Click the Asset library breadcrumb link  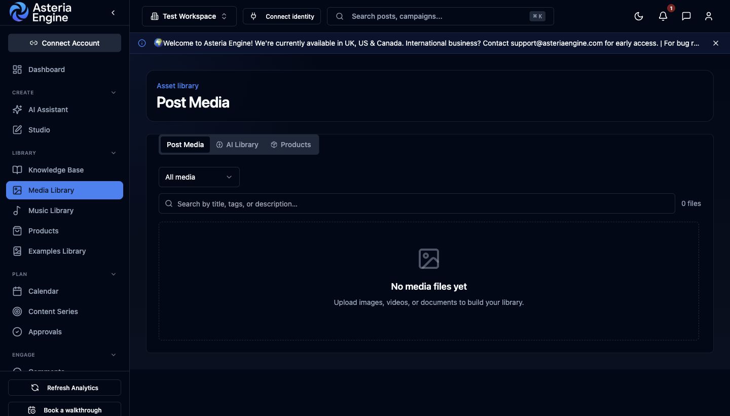coord(177,86)
